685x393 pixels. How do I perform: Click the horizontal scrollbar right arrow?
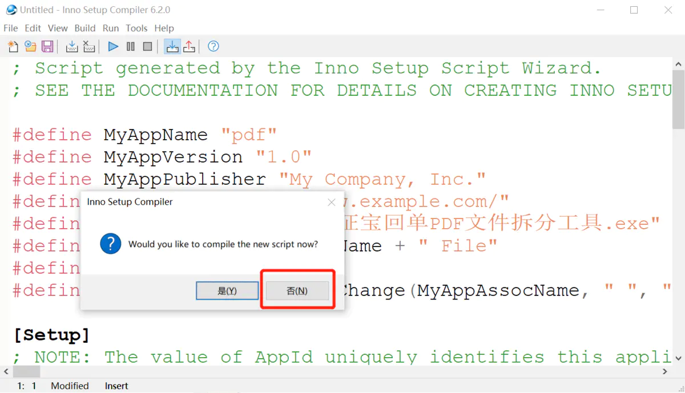coord(665,371)
